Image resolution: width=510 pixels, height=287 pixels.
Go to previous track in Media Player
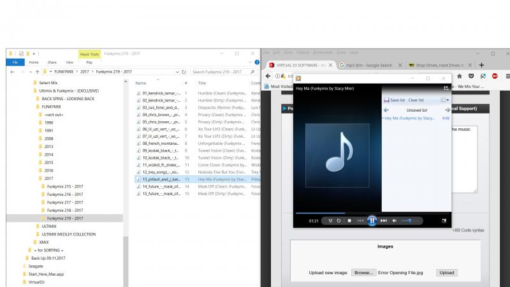[360, 221]
